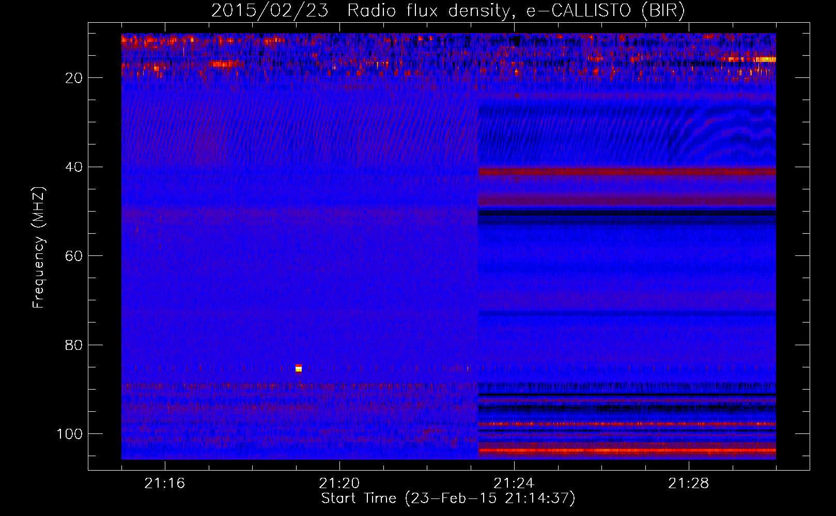This screenshot has width=836, height=516.
Task: Click the 60 frequency tick label
Action: 74,256
